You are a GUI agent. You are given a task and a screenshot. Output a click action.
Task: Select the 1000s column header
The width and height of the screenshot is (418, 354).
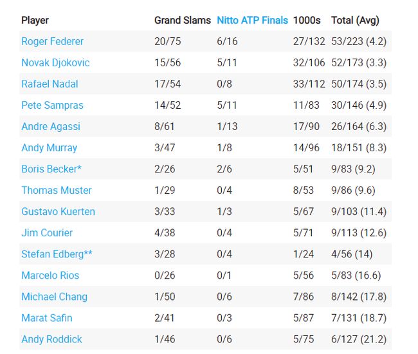307,21
